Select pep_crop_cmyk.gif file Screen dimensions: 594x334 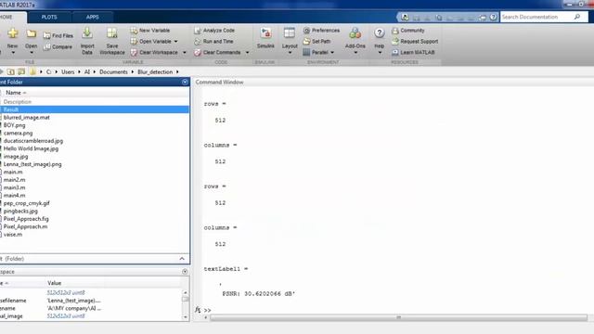(x=27, y=203)
